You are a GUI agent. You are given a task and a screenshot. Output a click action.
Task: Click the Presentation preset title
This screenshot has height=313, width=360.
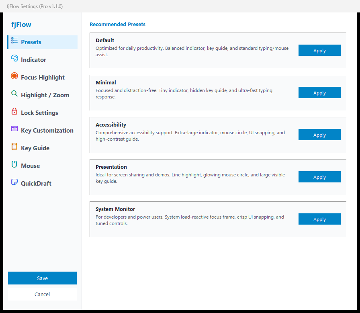pyautogui.click(x=111, y=167)
